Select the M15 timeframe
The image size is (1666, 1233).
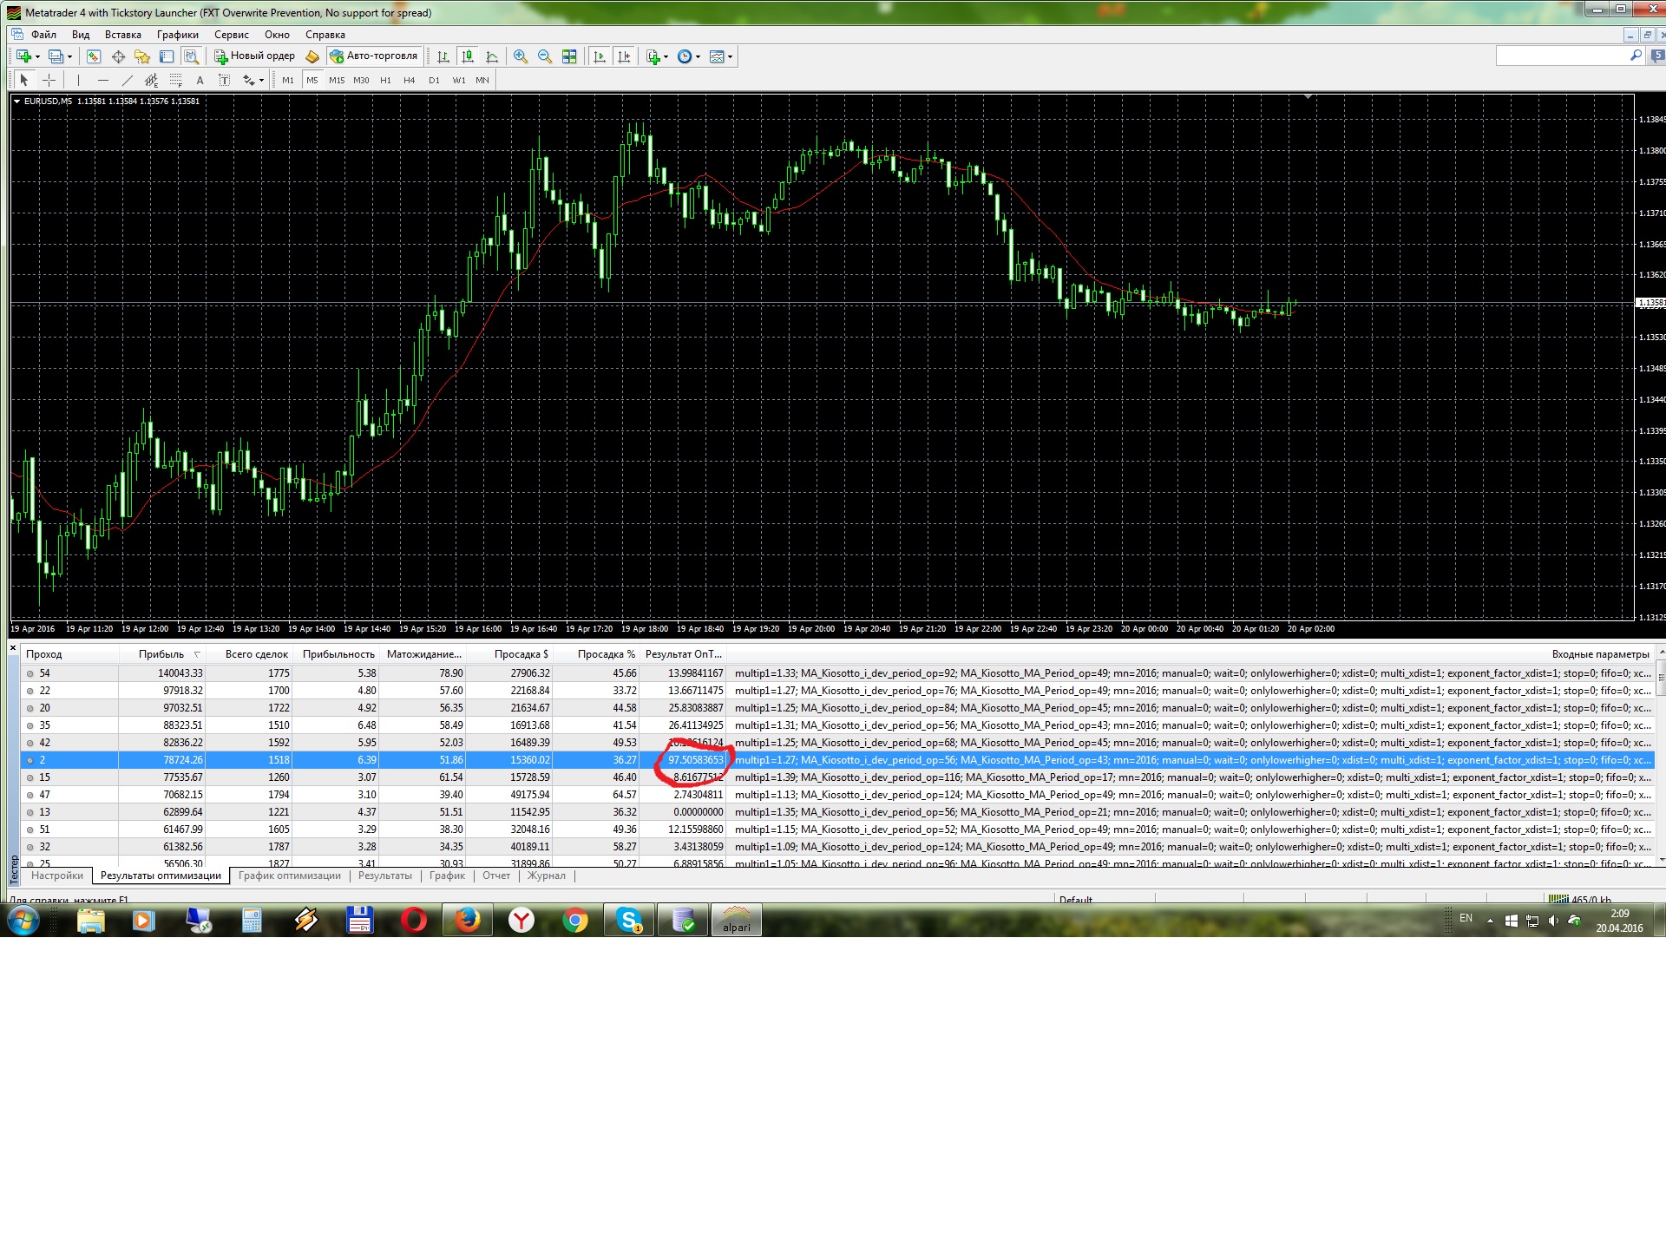click(x=337, y=80)
